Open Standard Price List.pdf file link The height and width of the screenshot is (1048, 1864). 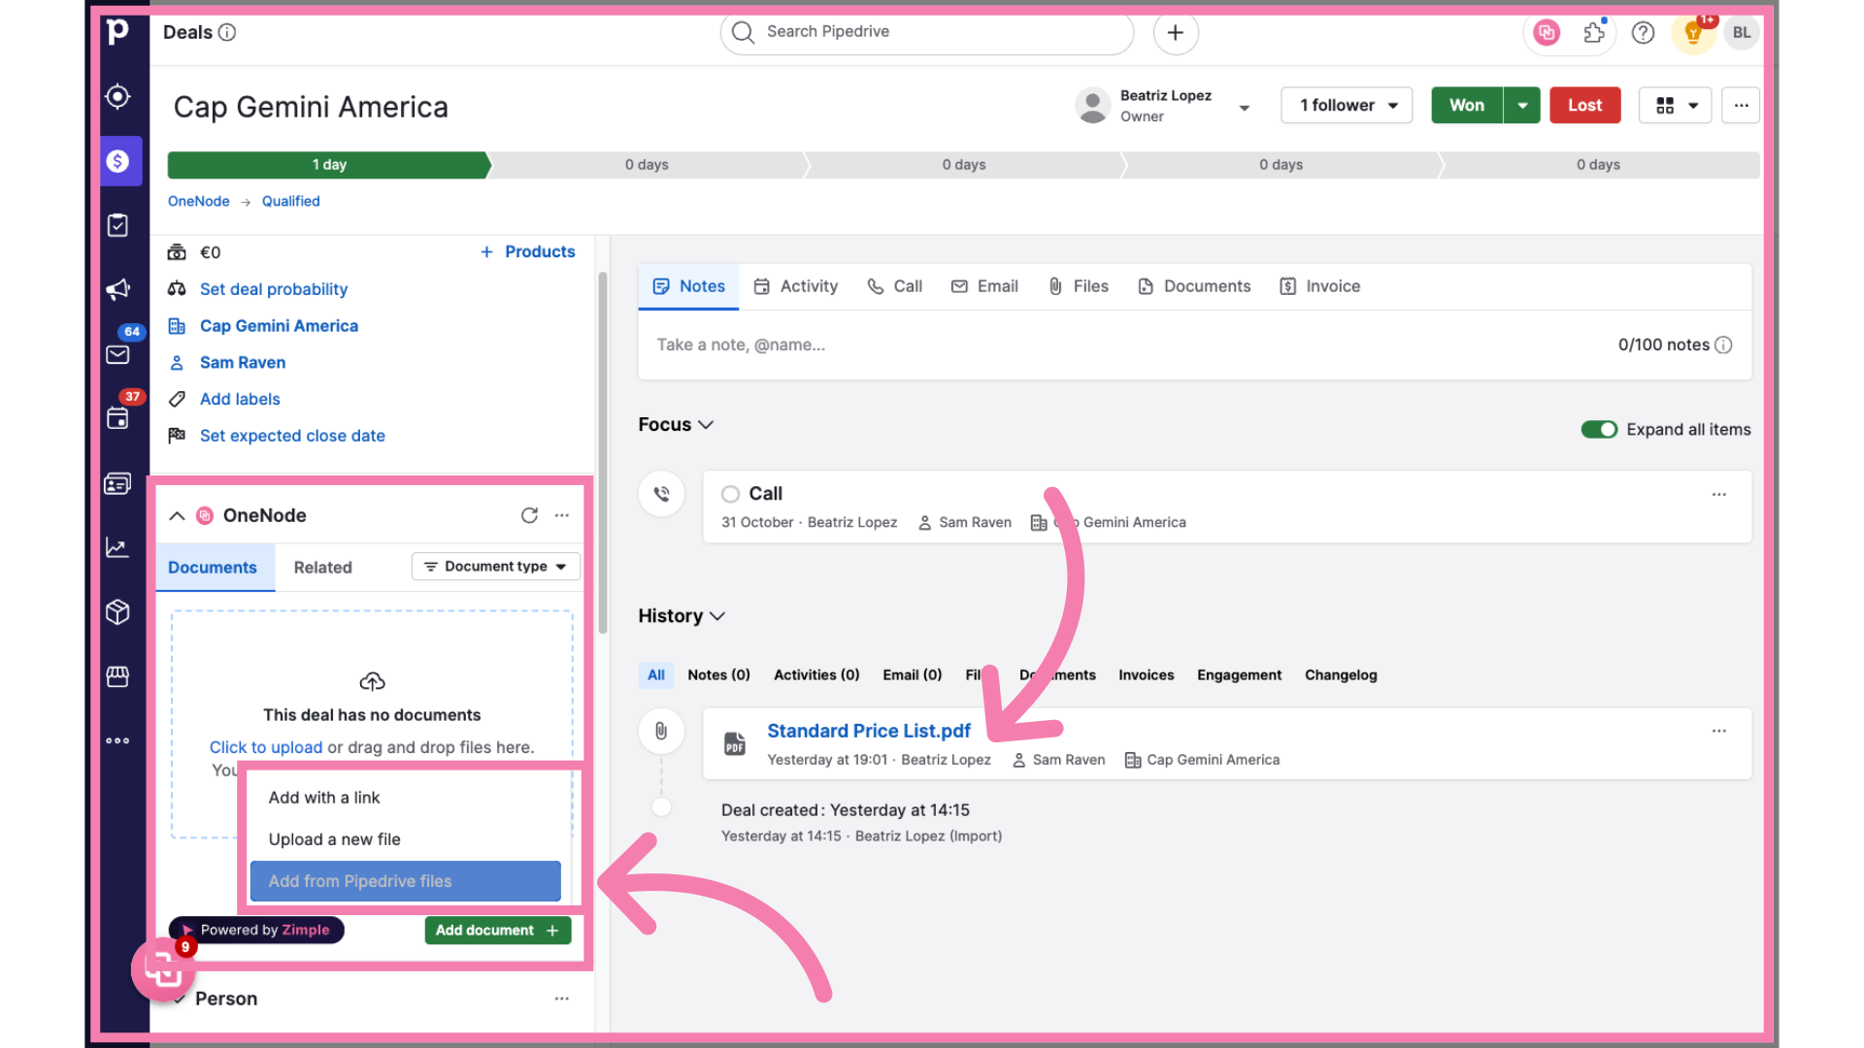tap(869, 731)
